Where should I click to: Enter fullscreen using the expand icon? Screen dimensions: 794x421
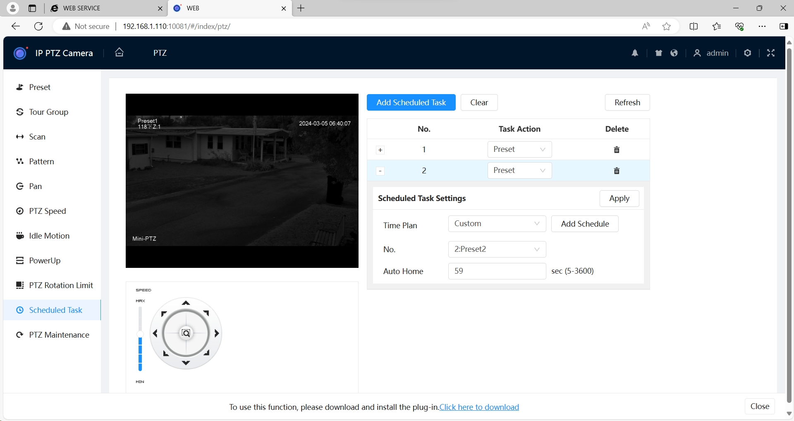[771, 53]
